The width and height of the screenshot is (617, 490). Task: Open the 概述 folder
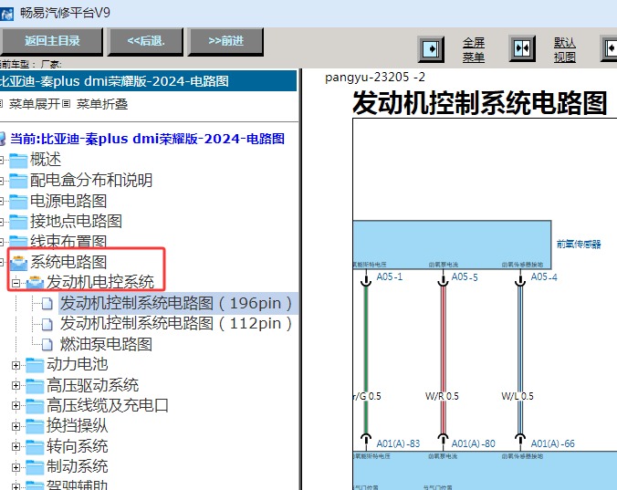click(46, 160)
